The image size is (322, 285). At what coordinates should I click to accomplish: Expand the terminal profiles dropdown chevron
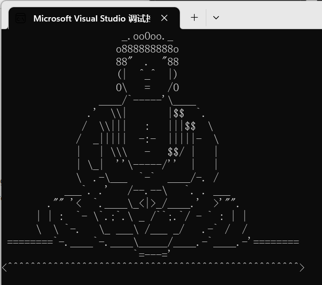click(x=216, y=18)
